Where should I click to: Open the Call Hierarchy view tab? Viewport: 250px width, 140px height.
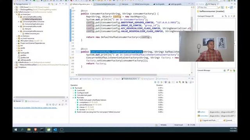coord(162,79)
